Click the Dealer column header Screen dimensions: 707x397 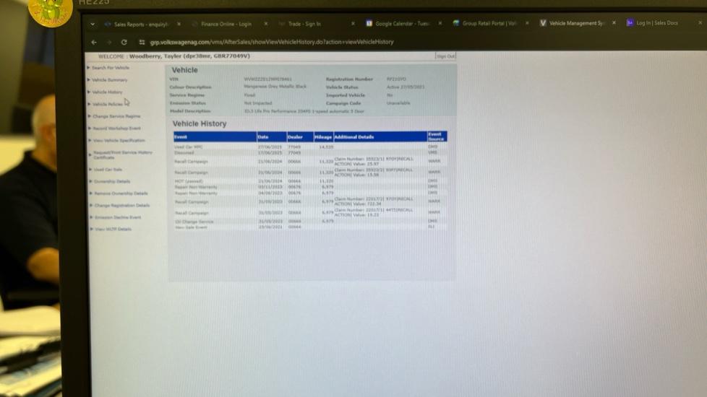coord(300,137)
